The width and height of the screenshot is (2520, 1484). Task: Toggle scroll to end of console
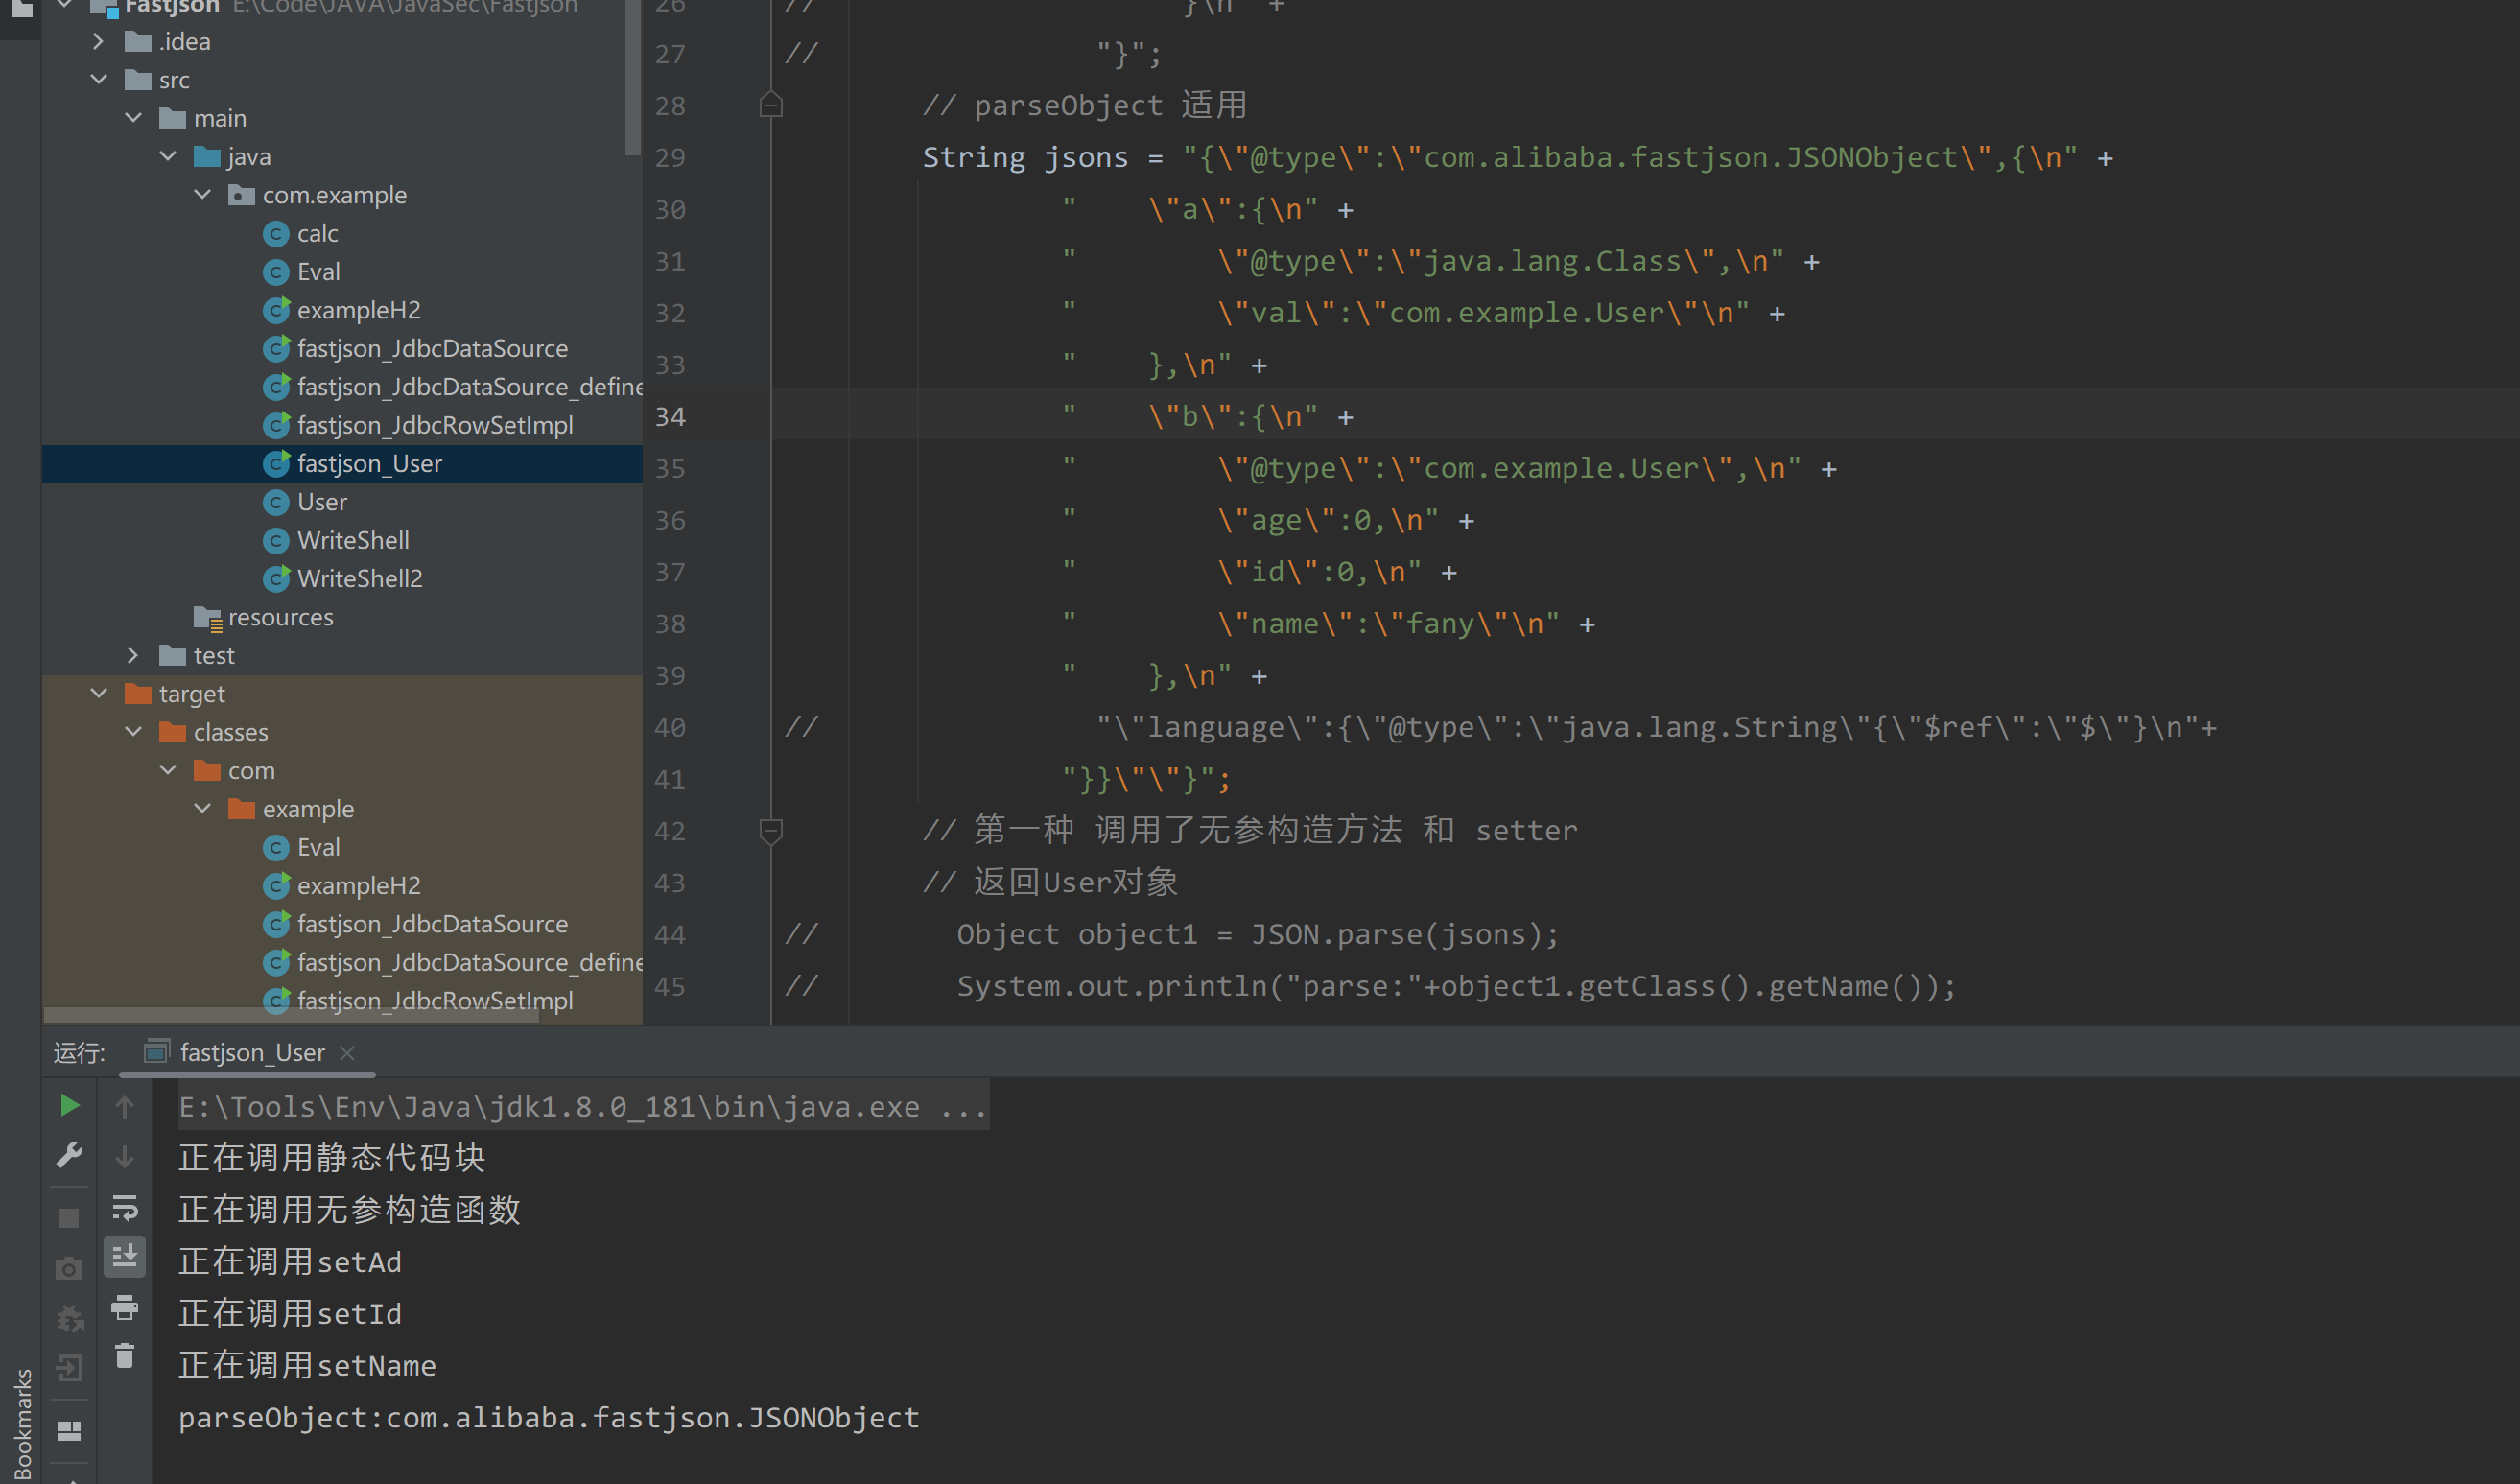tap(125, 1257)
